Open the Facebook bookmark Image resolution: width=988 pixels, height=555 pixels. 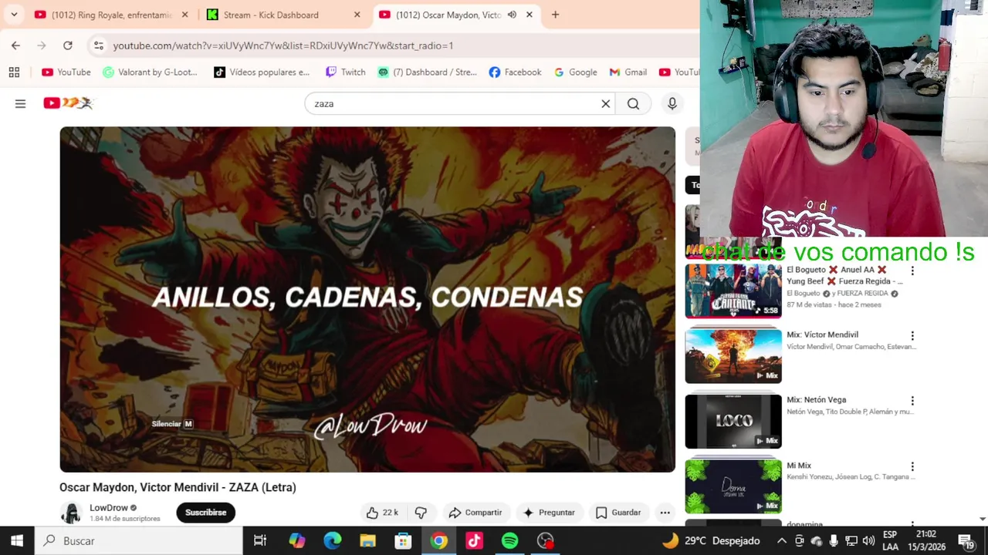pyautogui.click(x=515, y=72)
